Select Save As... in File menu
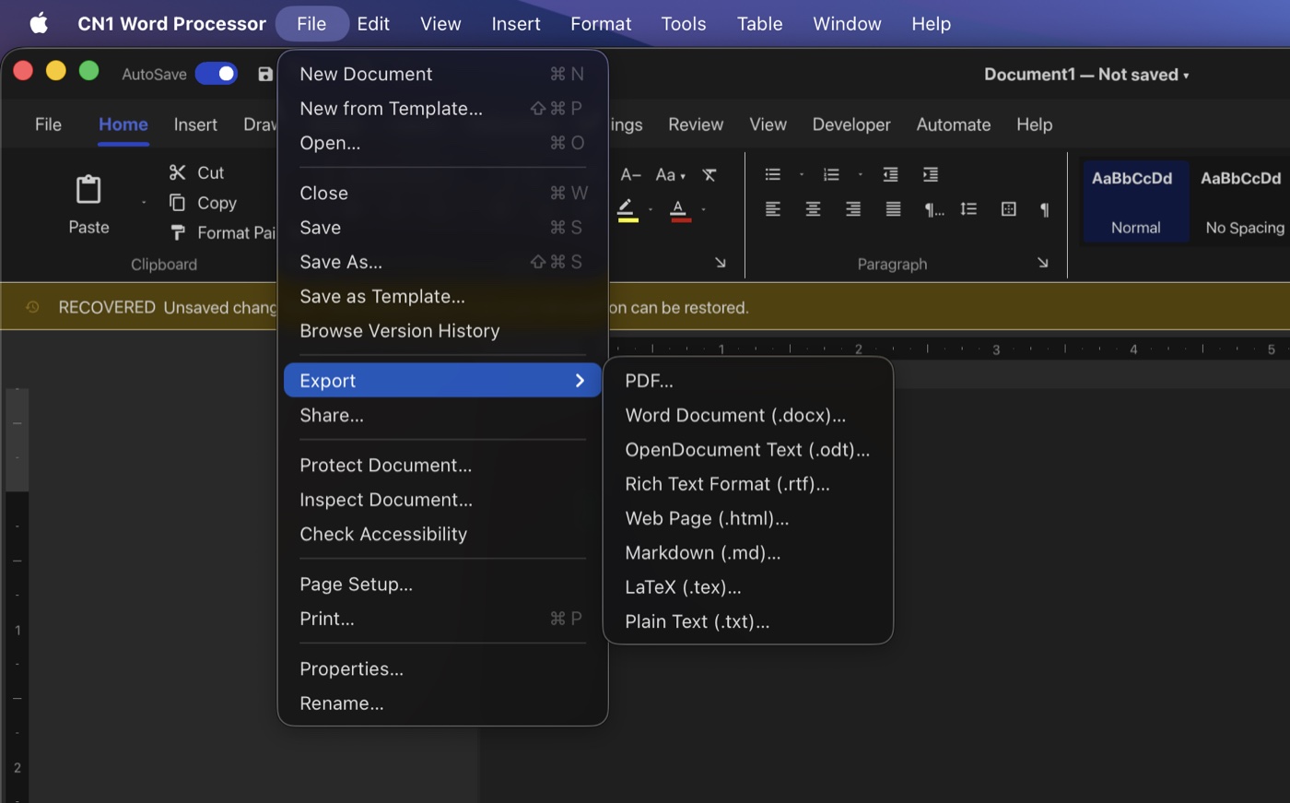This screenshot has height=803, width=1290. click(442, 262)
